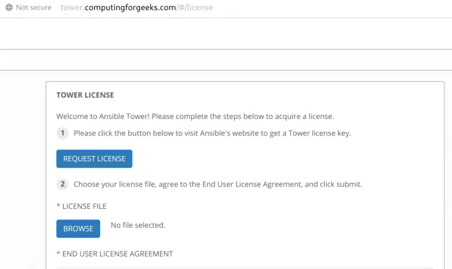Click the red asterisk beside END USER LICENSE AGREEMENT
Viewport: 452px width, 269px height.
coord(58,254)
